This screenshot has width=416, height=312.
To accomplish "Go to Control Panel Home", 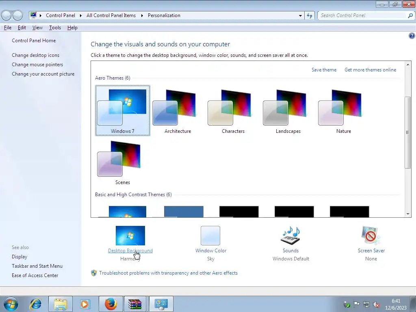I will coord(34,41).
